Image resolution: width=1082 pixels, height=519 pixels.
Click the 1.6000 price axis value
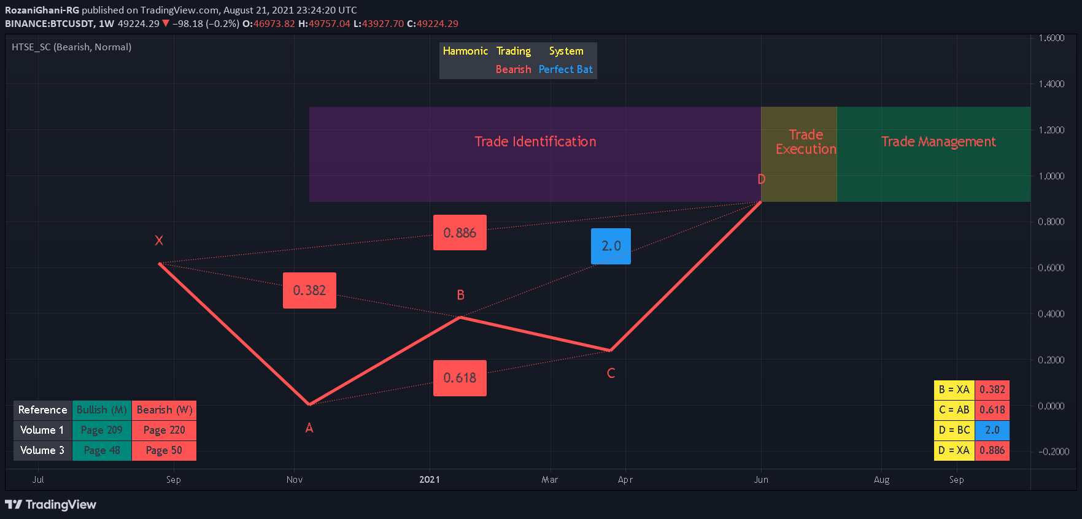point(1051,38)
